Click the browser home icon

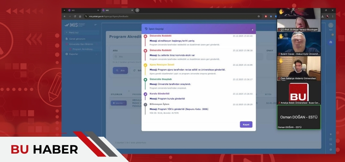coord(80,16)
